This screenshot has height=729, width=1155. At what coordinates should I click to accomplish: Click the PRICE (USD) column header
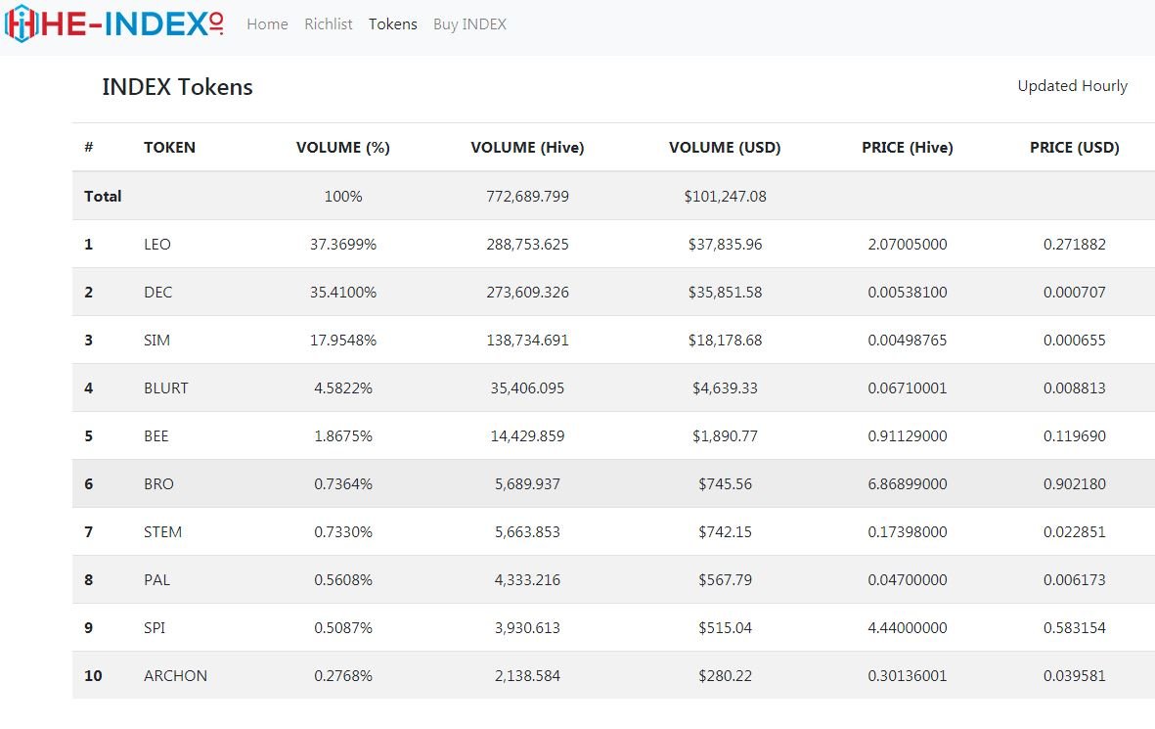(1075, 148)
